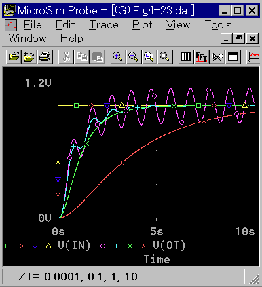This screenshot has height=287, width=262.
Task: Click the 0V y-axis label
Action: point(45,218)
